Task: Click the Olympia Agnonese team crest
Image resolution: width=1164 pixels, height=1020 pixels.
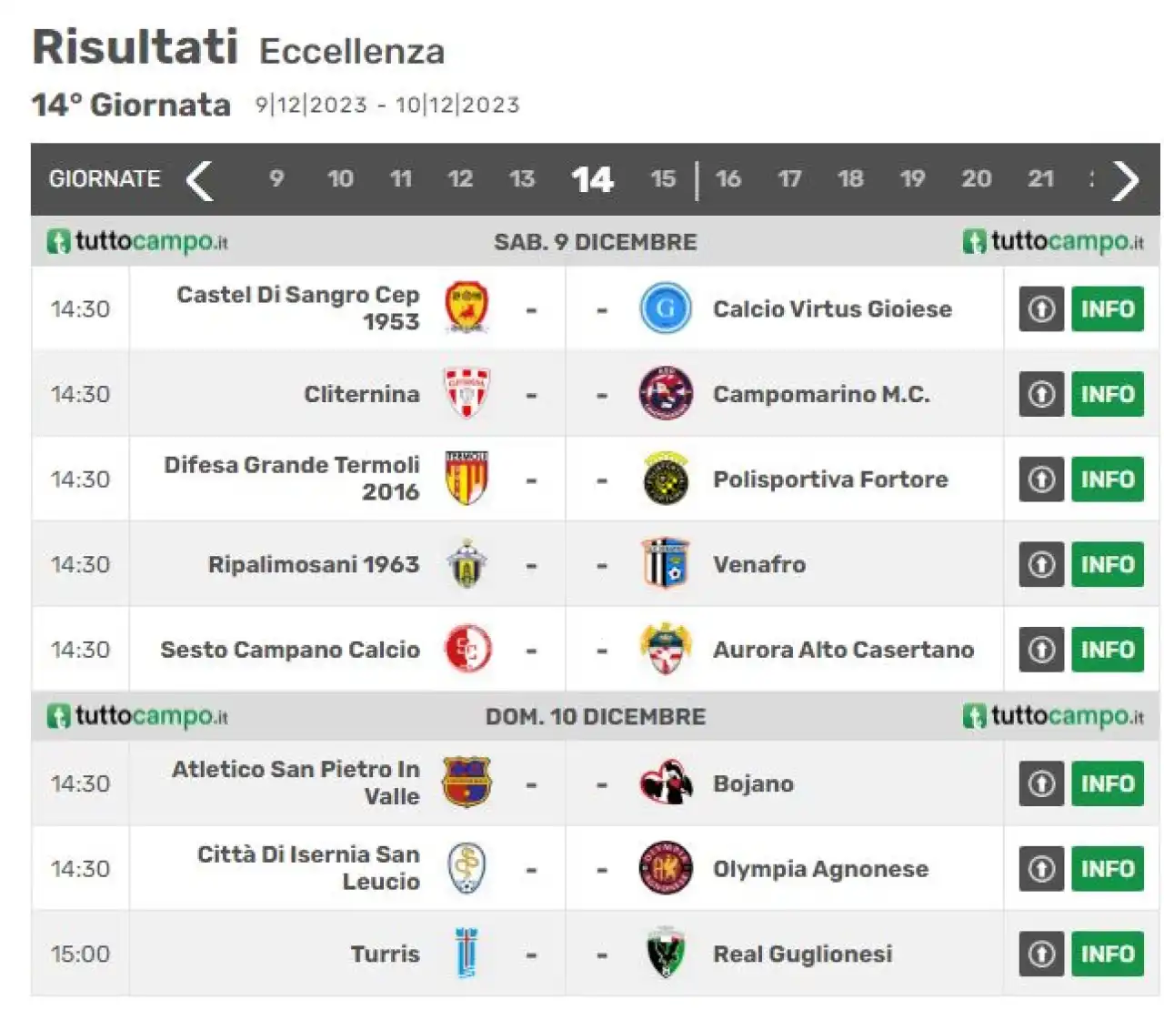Action: pyautogui.click(x=666, y=868)
